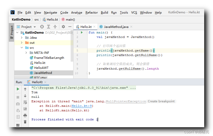213x136 pixels.
Task: Click the Scroll to End icon
Action: [x=25, y=109]
